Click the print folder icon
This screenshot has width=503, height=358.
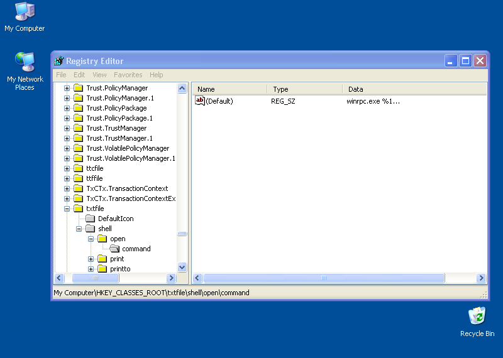tap(102, 259)
